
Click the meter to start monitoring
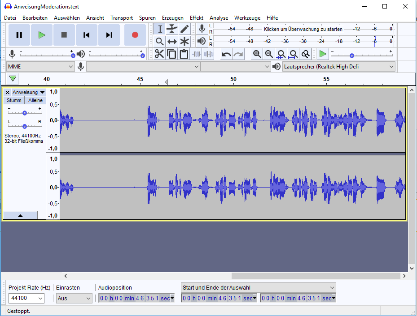(303, 29)
